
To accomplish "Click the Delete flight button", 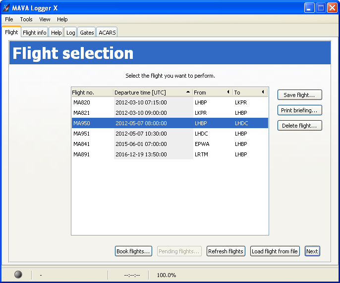I will point(300,126).
